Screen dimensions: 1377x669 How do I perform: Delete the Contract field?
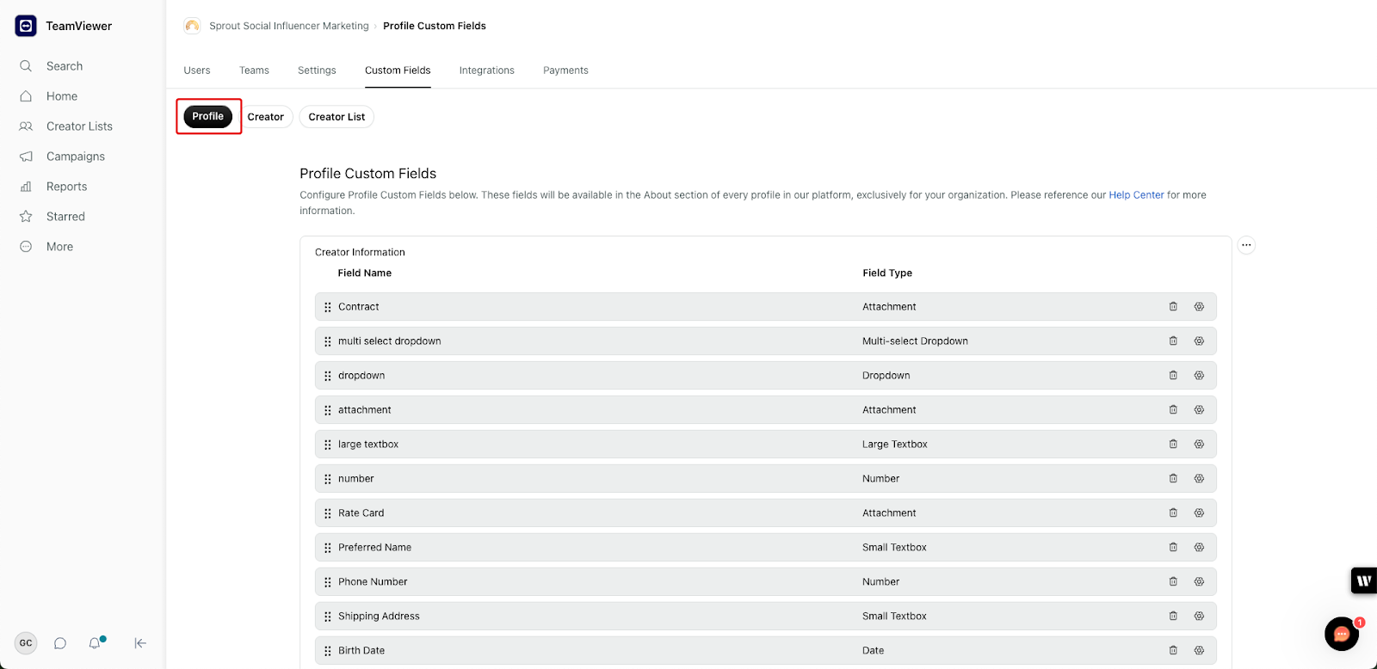click(x=1173, y=307)
